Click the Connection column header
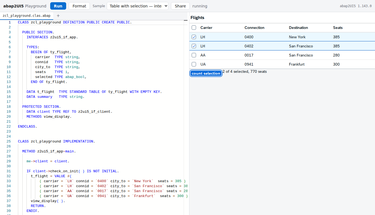The width and height of the screenshot is (375, 215). (x=255, y=28)
